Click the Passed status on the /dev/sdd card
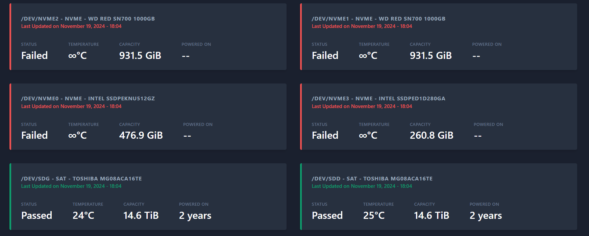This screenshot has height=236, width=589. 327,215
